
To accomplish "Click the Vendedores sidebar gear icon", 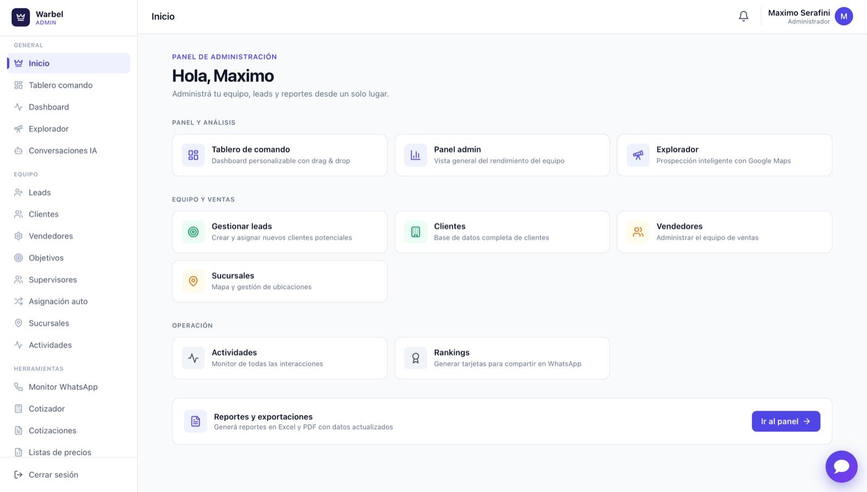I will tap(18, 236).
